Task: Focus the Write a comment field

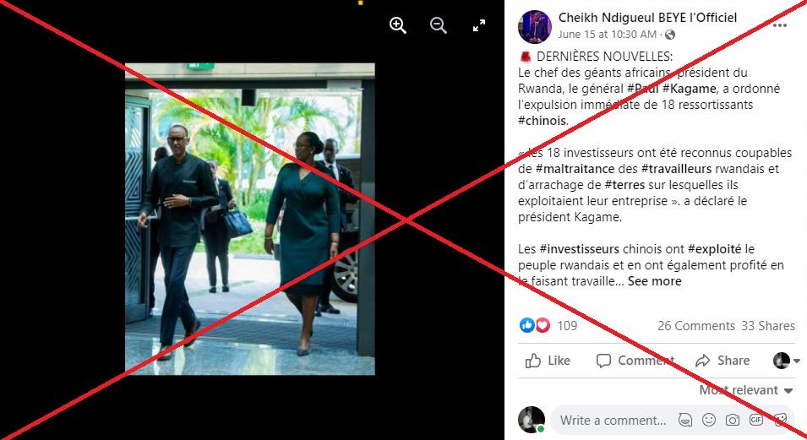Action: point(613,420)
